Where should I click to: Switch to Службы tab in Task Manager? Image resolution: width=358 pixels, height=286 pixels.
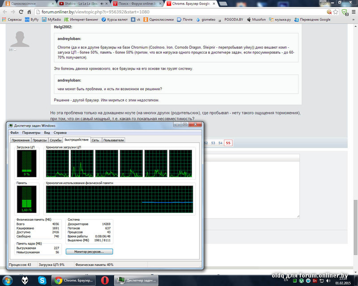pyautogui.click(x=55, y=140)
